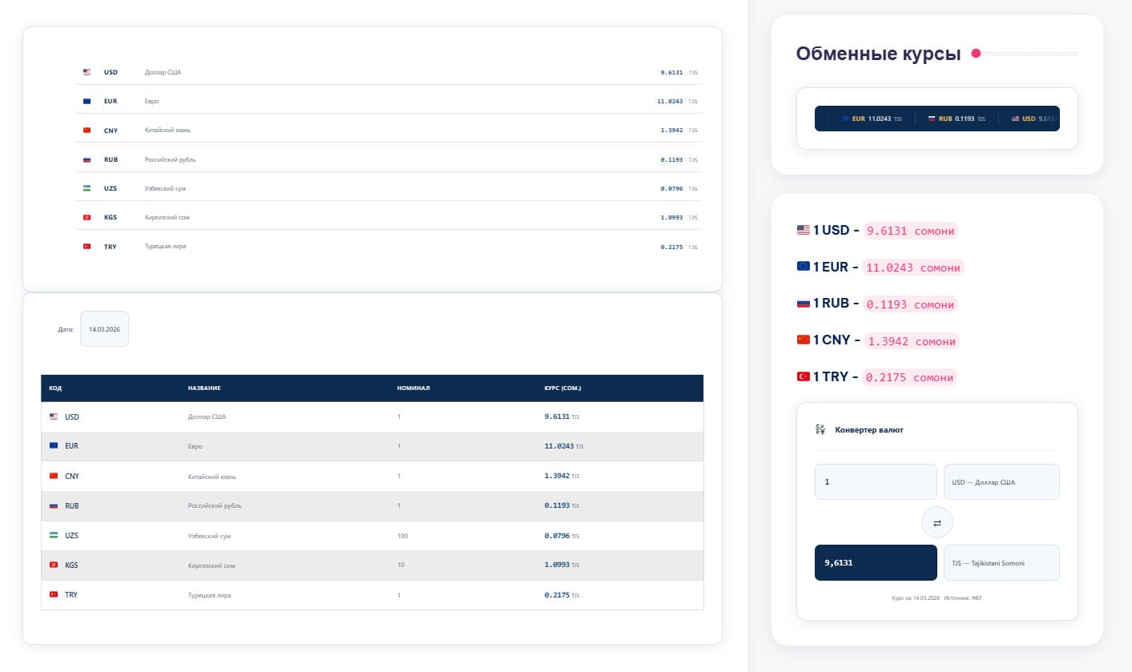
Task: Select the 9.6131 сомони rate for USD
Action: 910,231
